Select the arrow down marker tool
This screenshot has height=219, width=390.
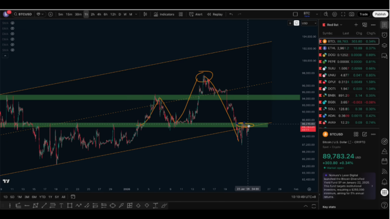(x=147, y=205)
